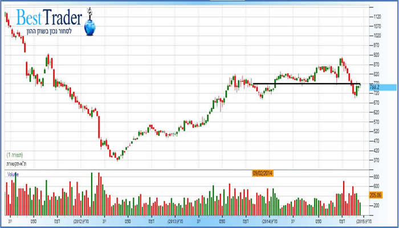Click the blue 765.2 current price tag
399x228 pixels.
[x=375, y=87]
